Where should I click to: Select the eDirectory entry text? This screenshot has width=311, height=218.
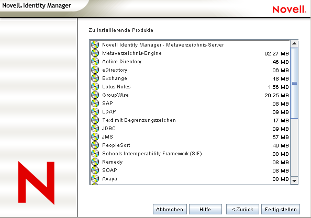(115, 70)
